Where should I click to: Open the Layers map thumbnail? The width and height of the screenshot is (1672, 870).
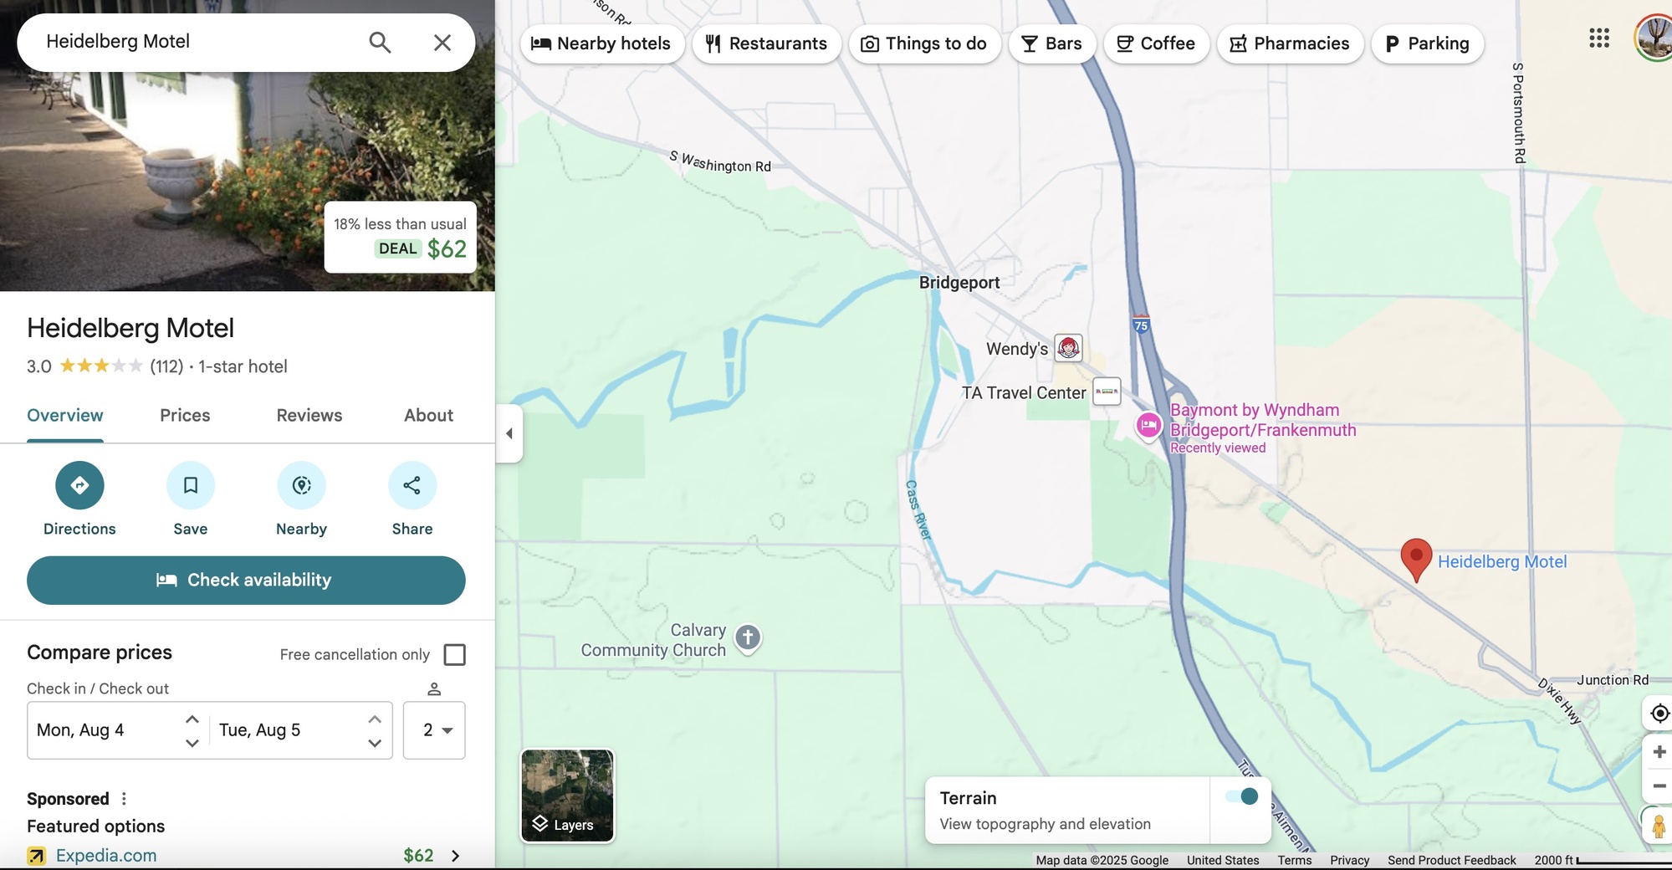coord(567,796)
